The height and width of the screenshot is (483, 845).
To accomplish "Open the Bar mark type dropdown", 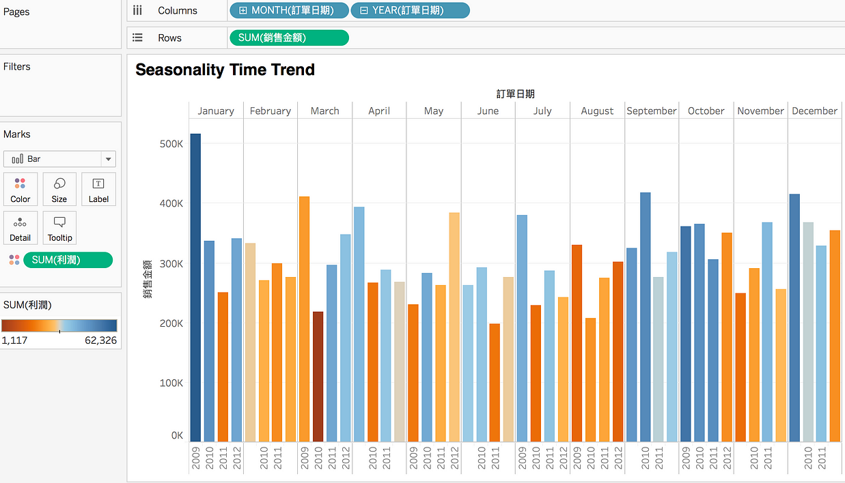I will [x=107, y=159].
